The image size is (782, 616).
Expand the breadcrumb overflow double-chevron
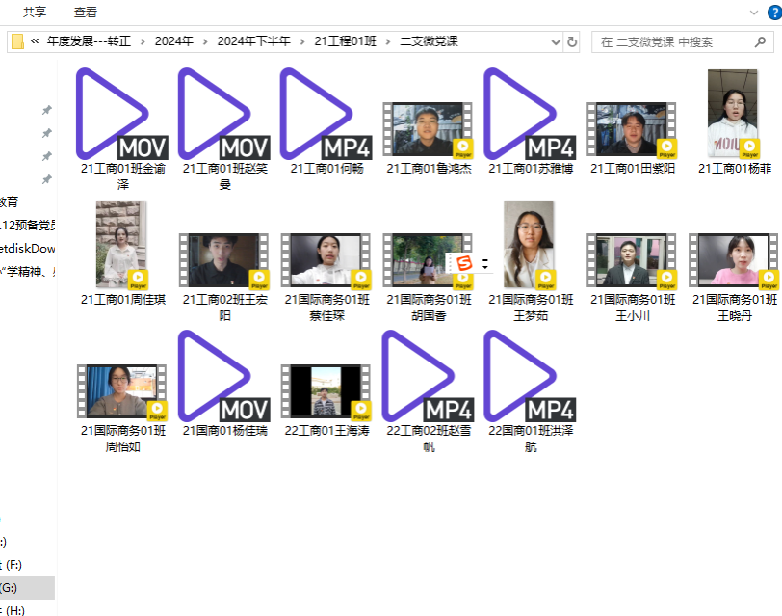36,41
